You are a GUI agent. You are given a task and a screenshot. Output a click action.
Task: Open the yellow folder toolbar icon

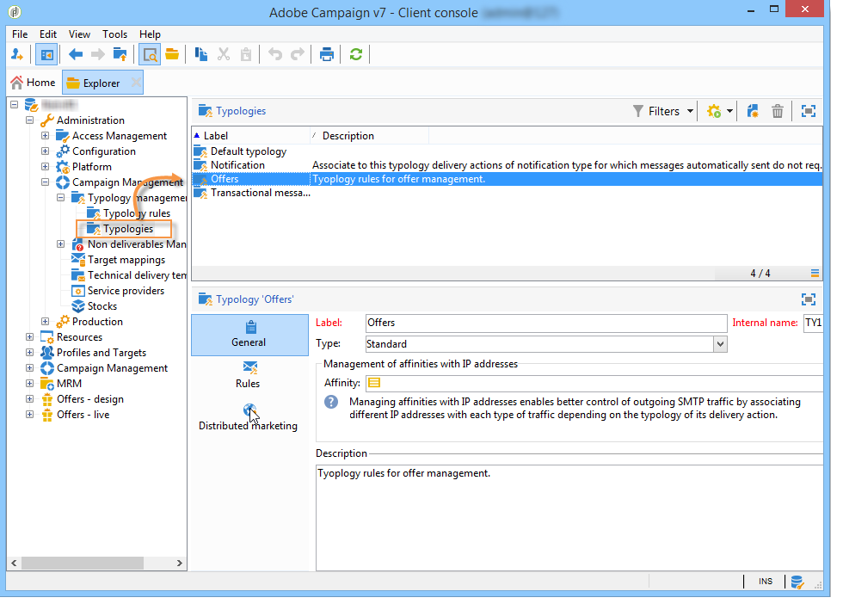point(172,54)
